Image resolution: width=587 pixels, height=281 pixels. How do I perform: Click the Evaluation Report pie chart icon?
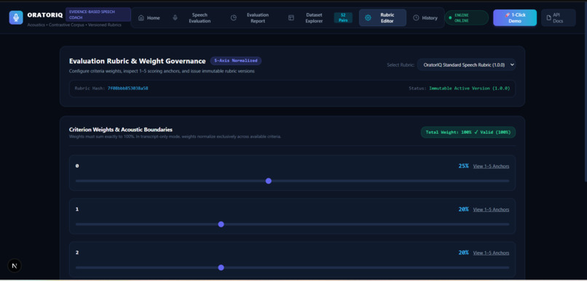[x=234, y=18]
